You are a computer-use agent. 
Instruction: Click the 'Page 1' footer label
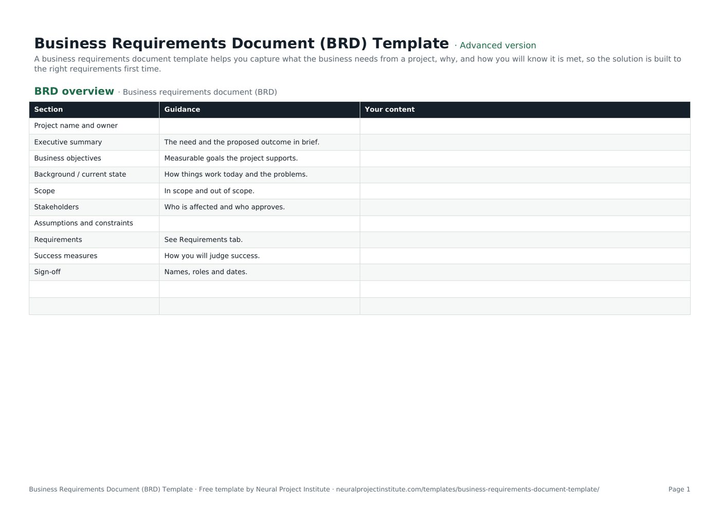point(679,489)
